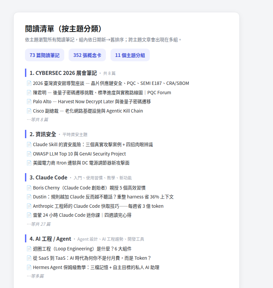Click the ⋯等多篇 text
This screenshot has height=288, width=273.
35,276
